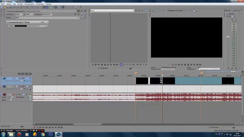Expand the Цвет parameter triangle

coord(8,26)
